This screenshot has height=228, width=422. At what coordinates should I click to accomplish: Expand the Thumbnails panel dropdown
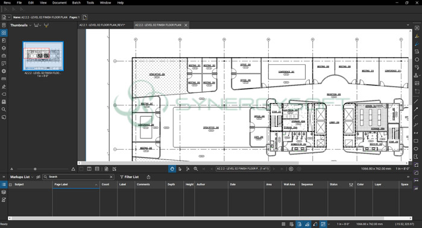tap(30, 25)
